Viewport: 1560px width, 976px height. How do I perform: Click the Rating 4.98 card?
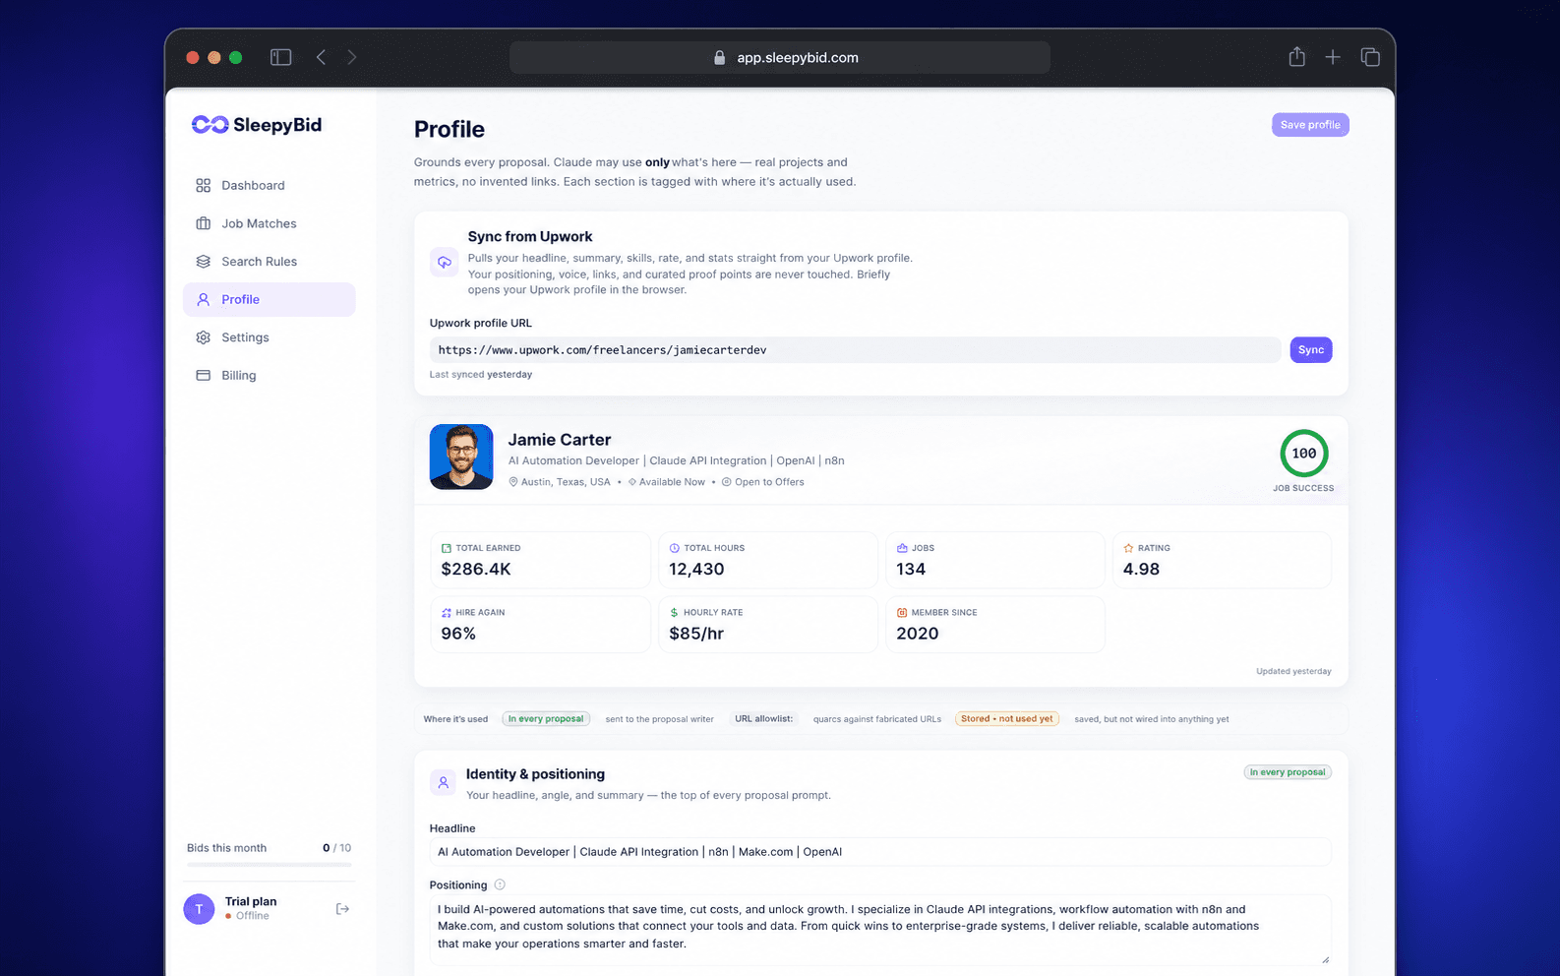(1222, 560)
